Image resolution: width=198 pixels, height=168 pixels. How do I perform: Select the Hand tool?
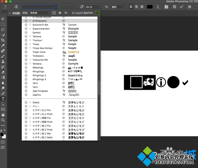(x=3, y=115)
